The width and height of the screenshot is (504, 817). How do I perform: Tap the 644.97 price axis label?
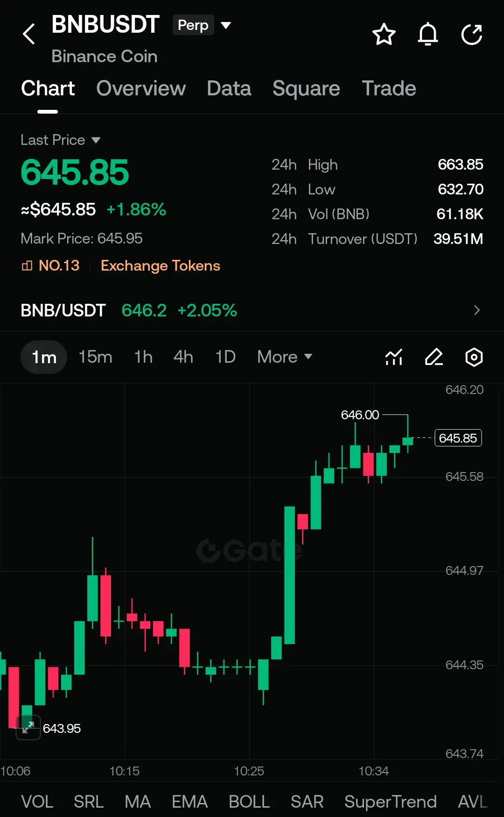pos(464,571)
